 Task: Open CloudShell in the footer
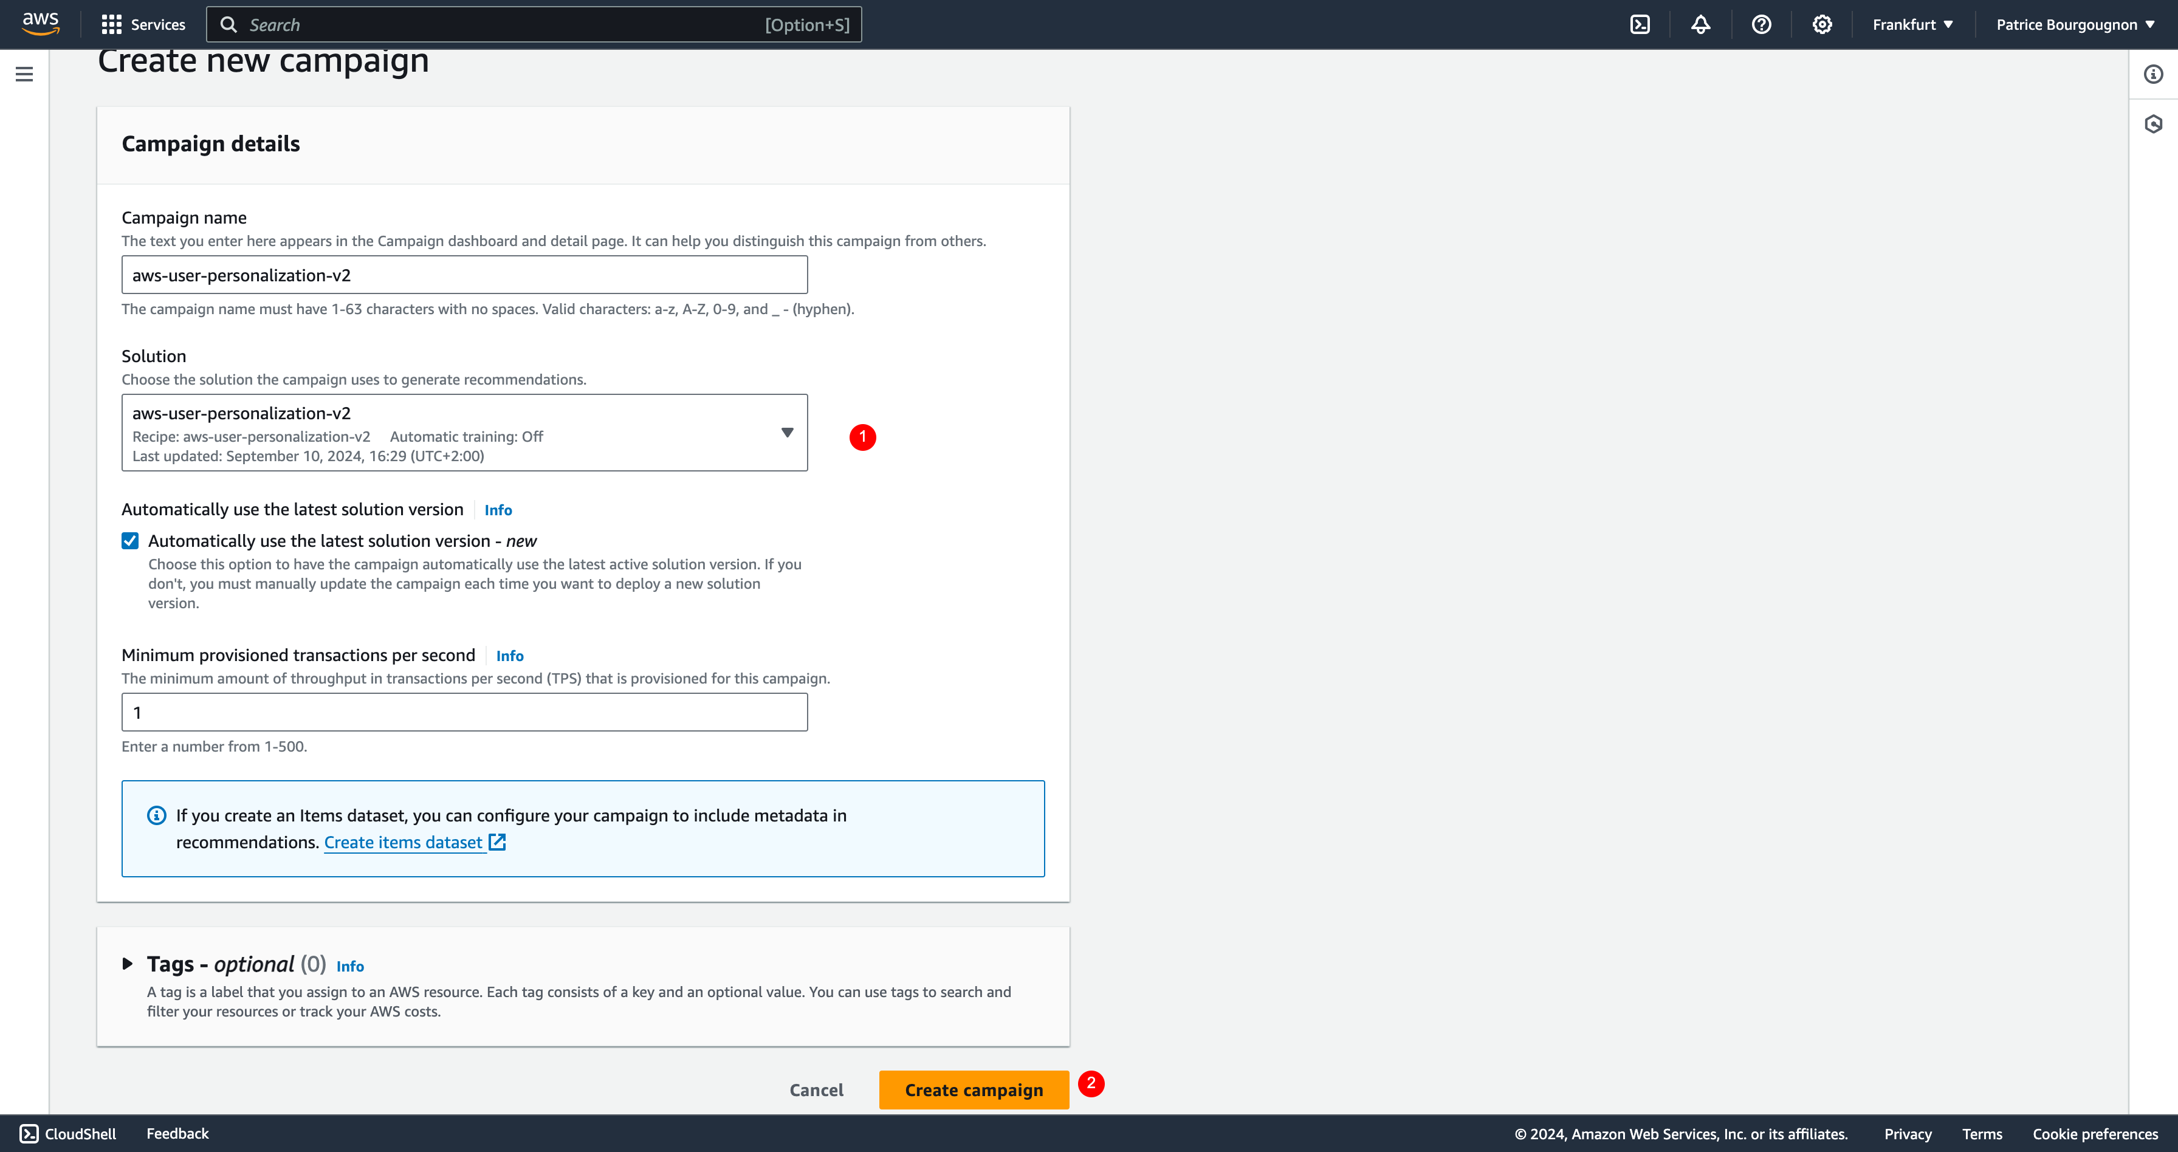tap(67, 1133)
